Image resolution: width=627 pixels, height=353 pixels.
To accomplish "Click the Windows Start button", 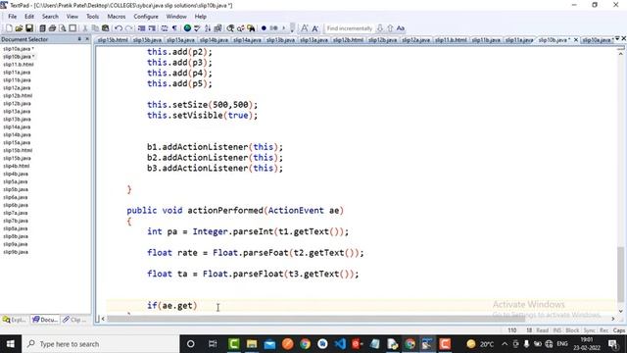I will [x=11, y=344].
